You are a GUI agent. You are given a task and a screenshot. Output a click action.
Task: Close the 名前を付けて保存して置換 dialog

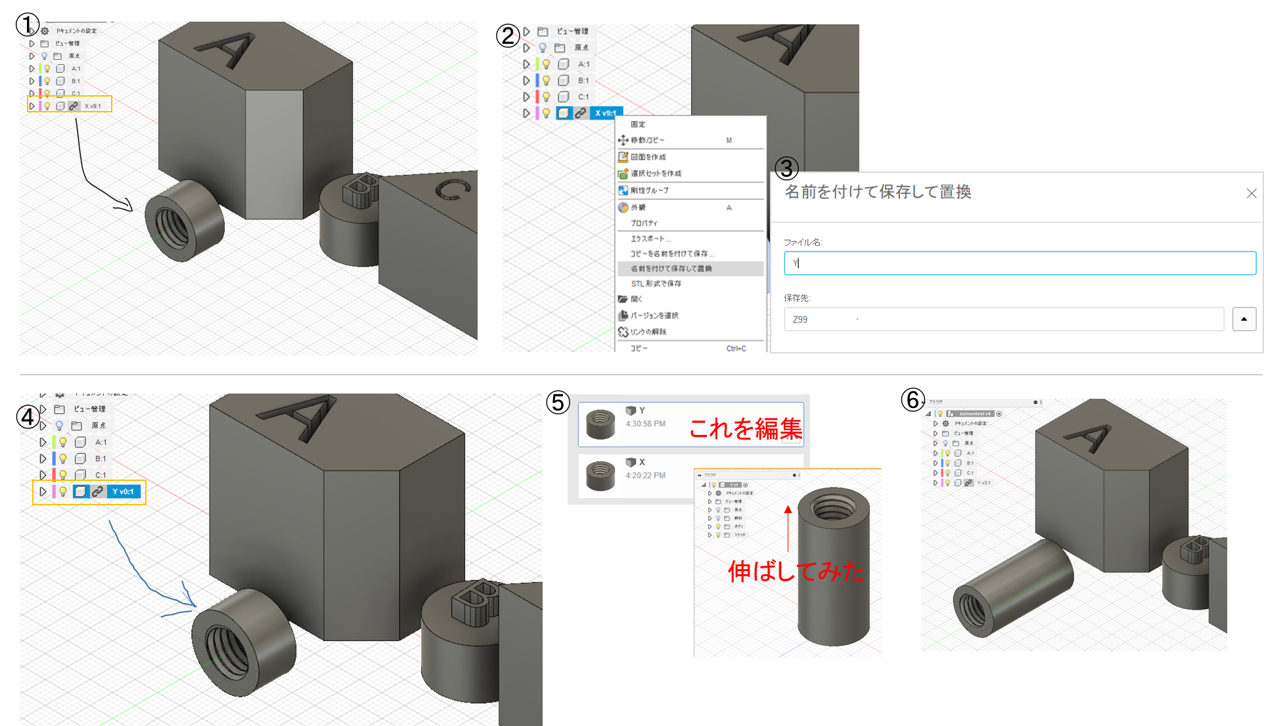click(1251, 193)
